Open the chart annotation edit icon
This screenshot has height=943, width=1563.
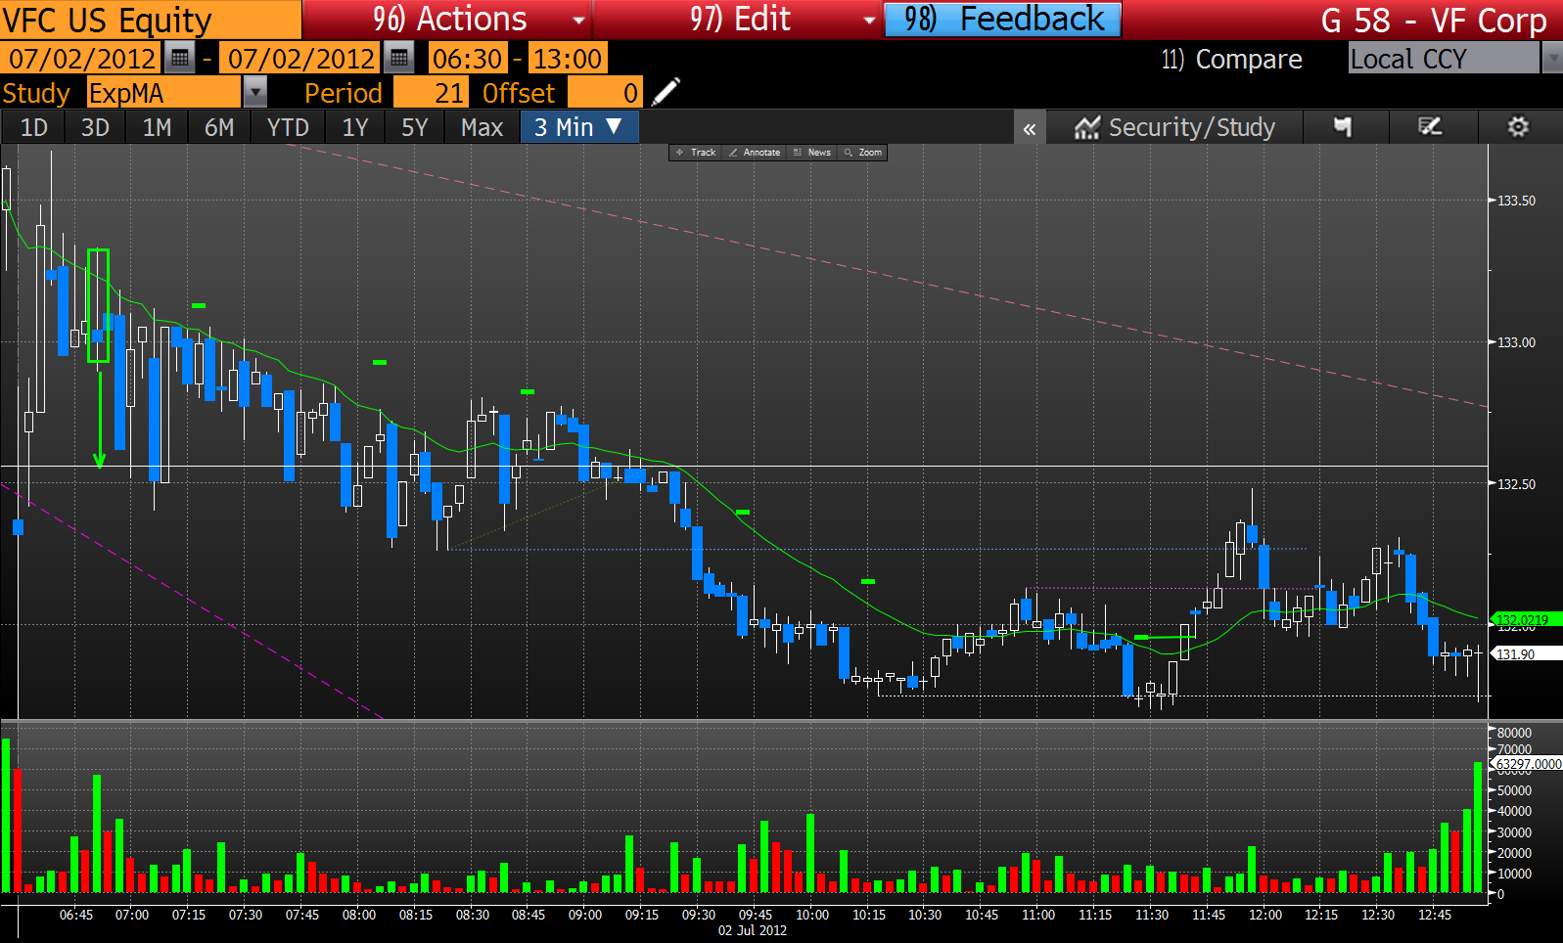[x=1430, y=127]
